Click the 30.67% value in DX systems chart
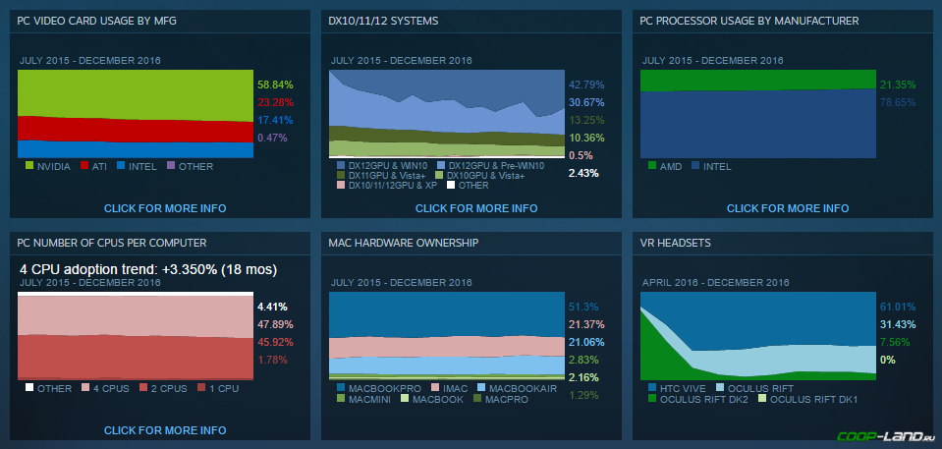The width and height of the screenshot is (942, 449). pos(586,102)
